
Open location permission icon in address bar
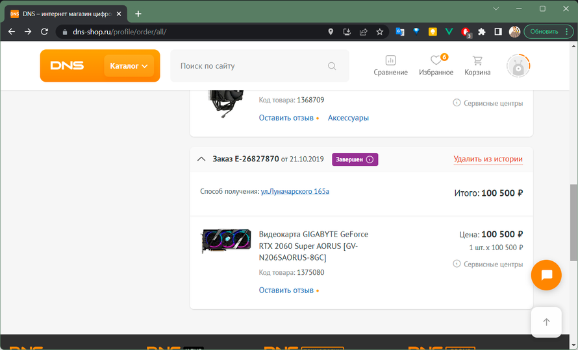click(x=331, y=32)
